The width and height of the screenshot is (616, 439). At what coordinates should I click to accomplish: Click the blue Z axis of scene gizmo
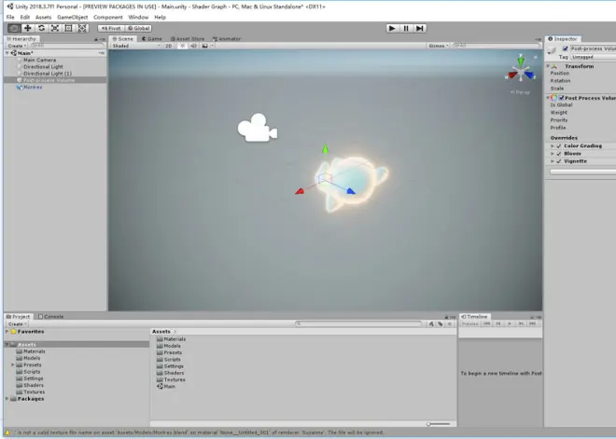[x=529, y=75]
